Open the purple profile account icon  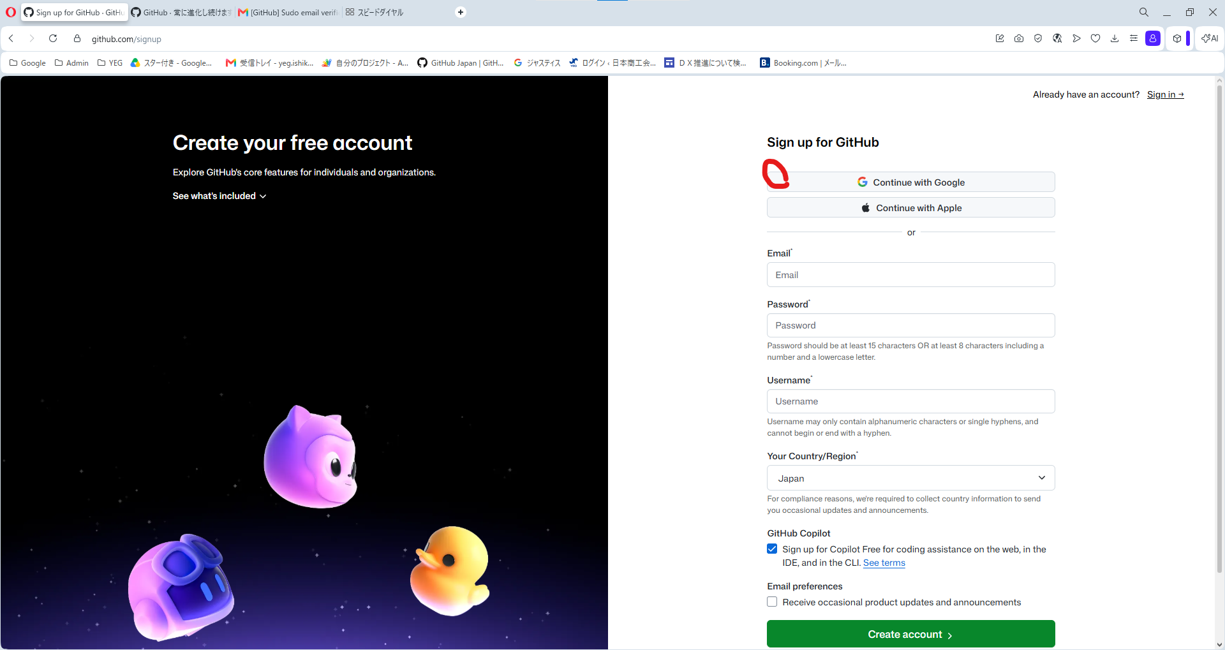pyautogui.click(x=1153, y=38)
